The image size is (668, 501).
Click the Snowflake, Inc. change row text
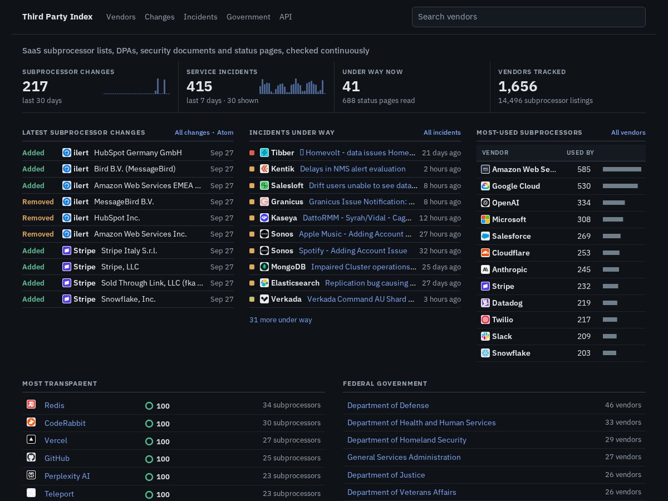pyautogui.click(x=129, y=299)
